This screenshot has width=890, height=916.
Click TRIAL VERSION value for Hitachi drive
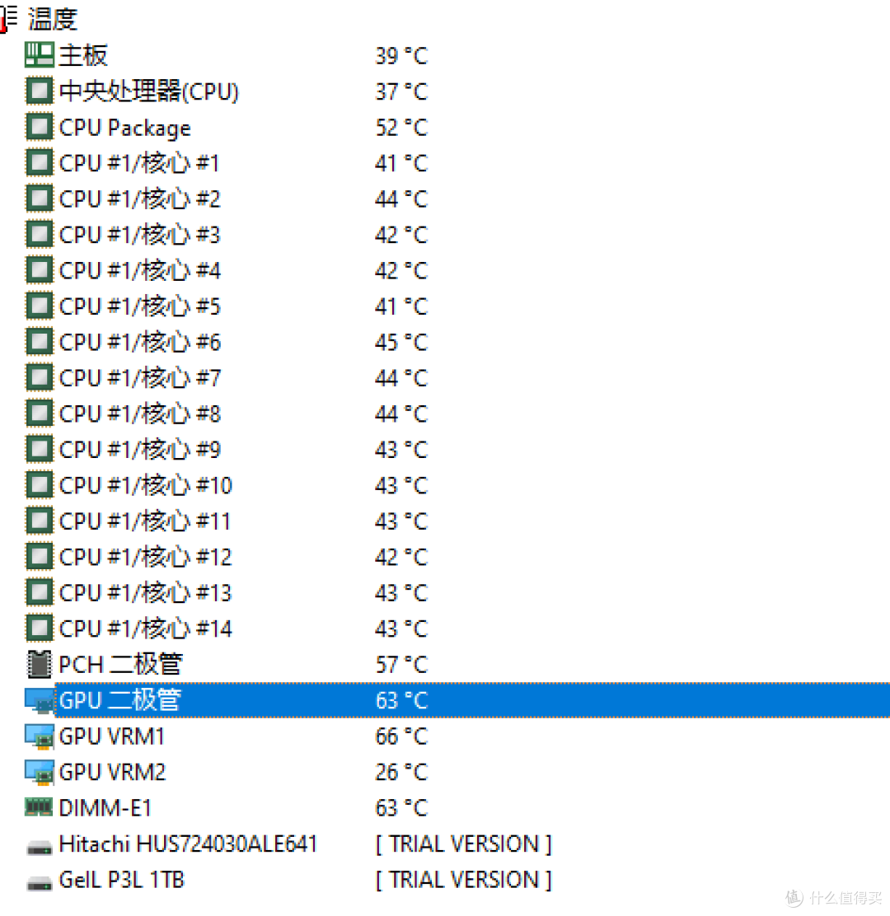463,844
